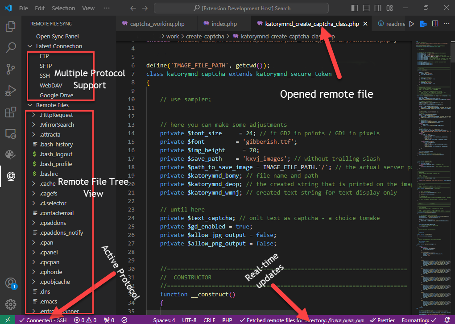The height and width of the screenshot is (324, 455).
Task: Open the Search view in activity bar
Action: (11, 48)
